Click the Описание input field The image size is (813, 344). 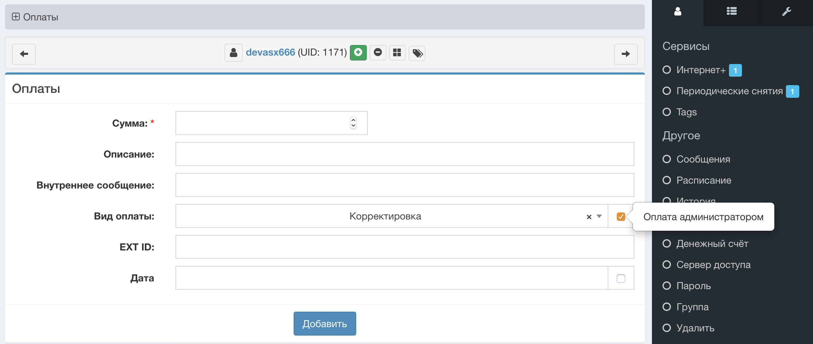(404, 154)
